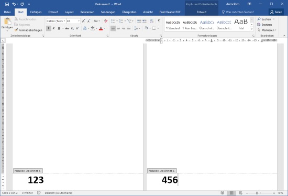This screenshot has height=196, width=288.
Task: Increase paragraph indent
Action: click(x=145, y=21)
